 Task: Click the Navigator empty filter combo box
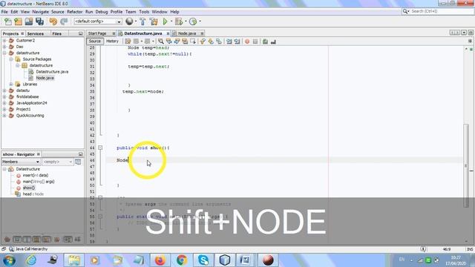[x=58, y=162]
